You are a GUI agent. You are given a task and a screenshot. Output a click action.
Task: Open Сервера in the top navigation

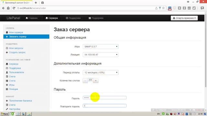52,18
